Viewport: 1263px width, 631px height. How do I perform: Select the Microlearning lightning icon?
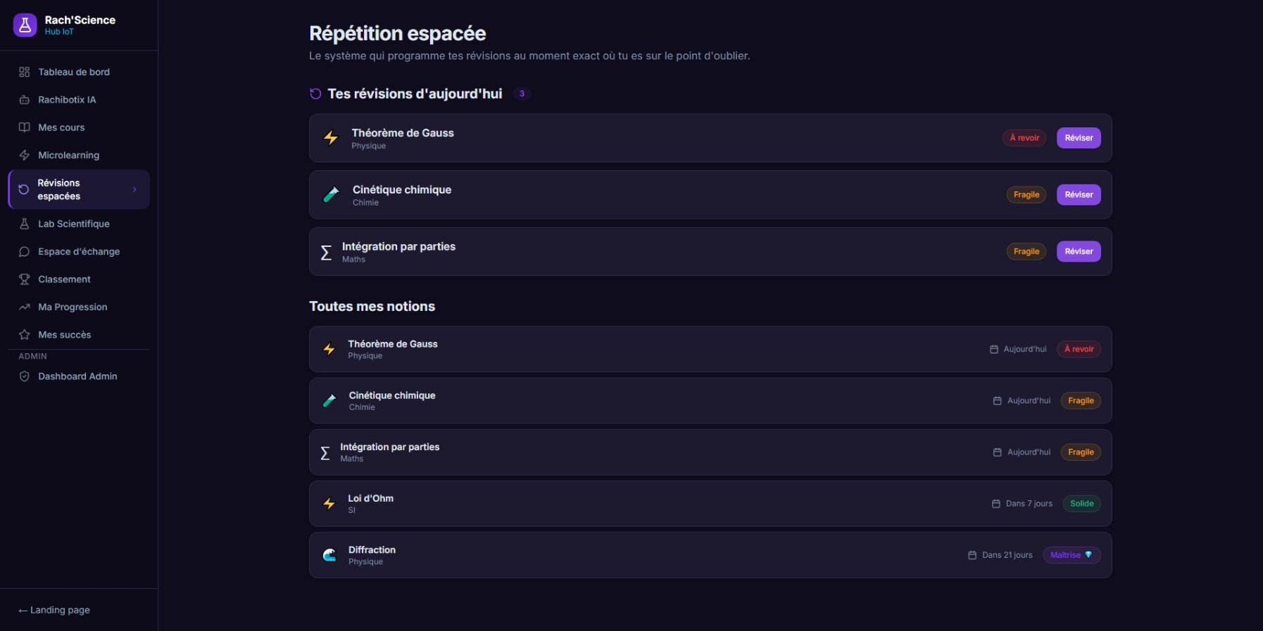pyautogui.click(x=25, y=155)
